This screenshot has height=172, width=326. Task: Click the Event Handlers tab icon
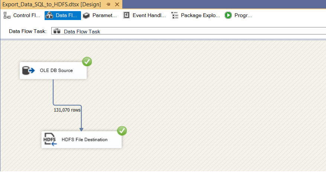click(126, 16)
